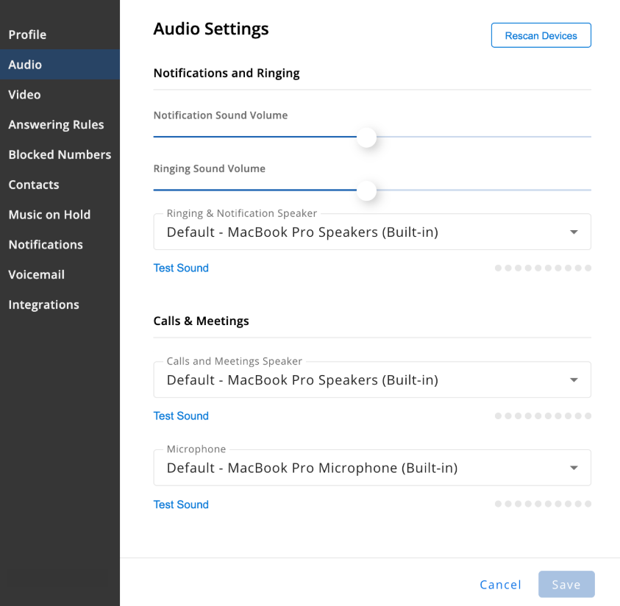This screenshot has width=620, height=606.
Task: Select Integrations in sidebar
Action: click(x=44, y=304)
